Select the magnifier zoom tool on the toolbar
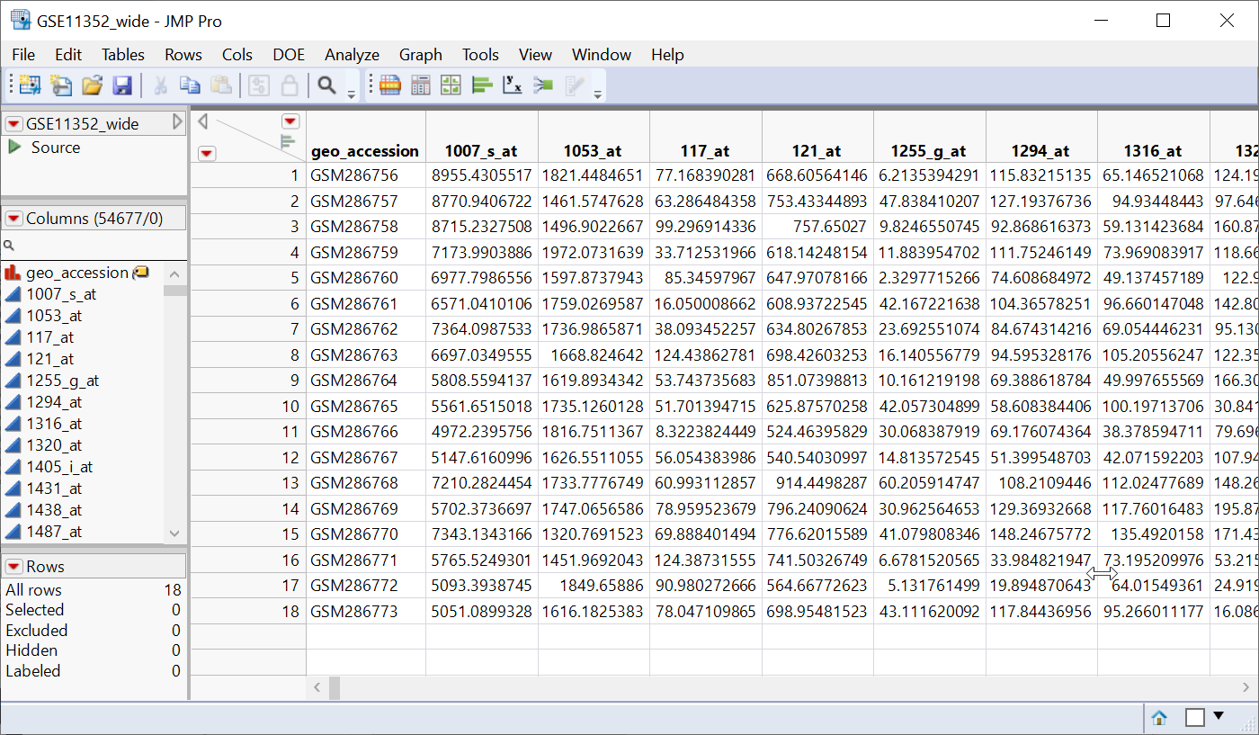 click(x=325, y=84)
